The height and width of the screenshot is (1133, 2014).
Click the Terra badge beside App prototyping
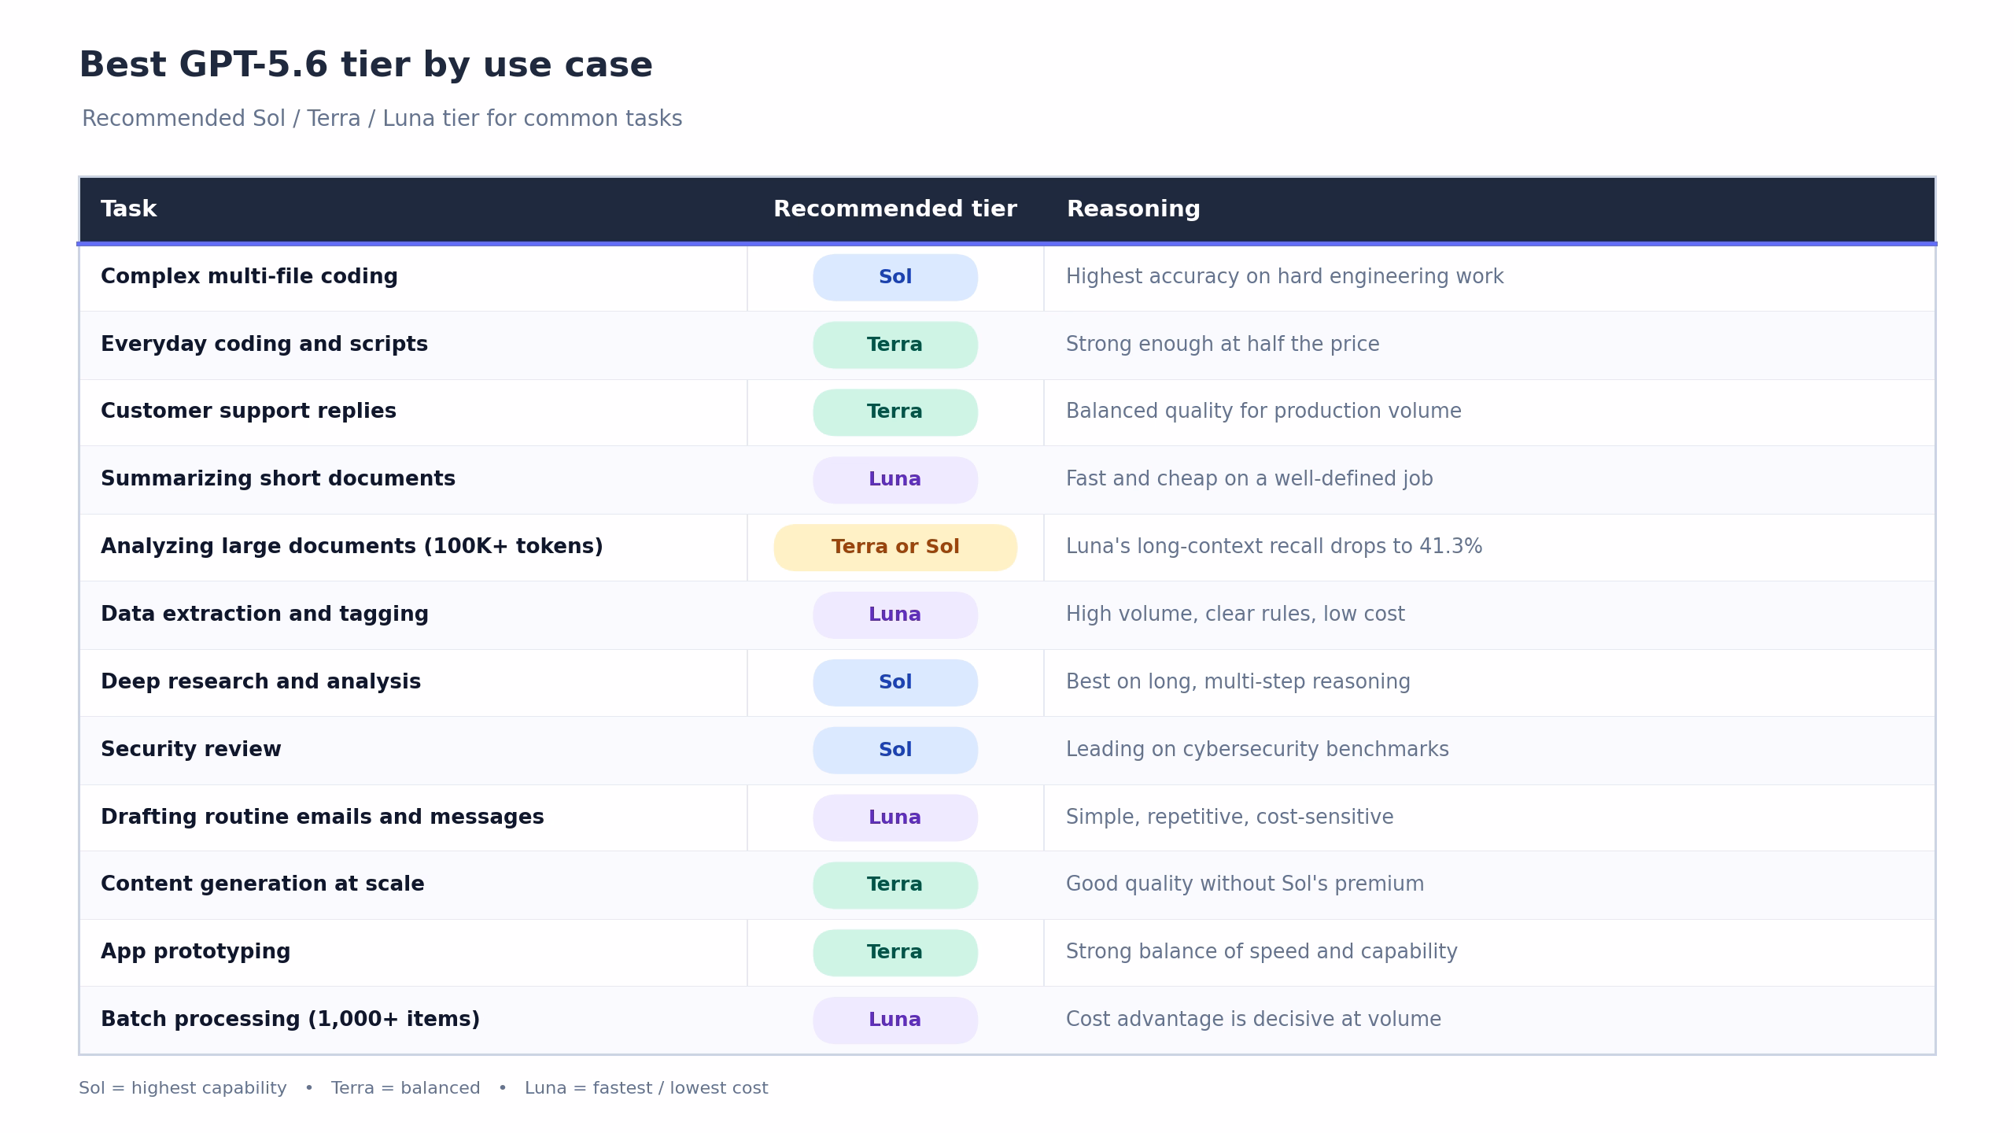(x=895, y=953)
